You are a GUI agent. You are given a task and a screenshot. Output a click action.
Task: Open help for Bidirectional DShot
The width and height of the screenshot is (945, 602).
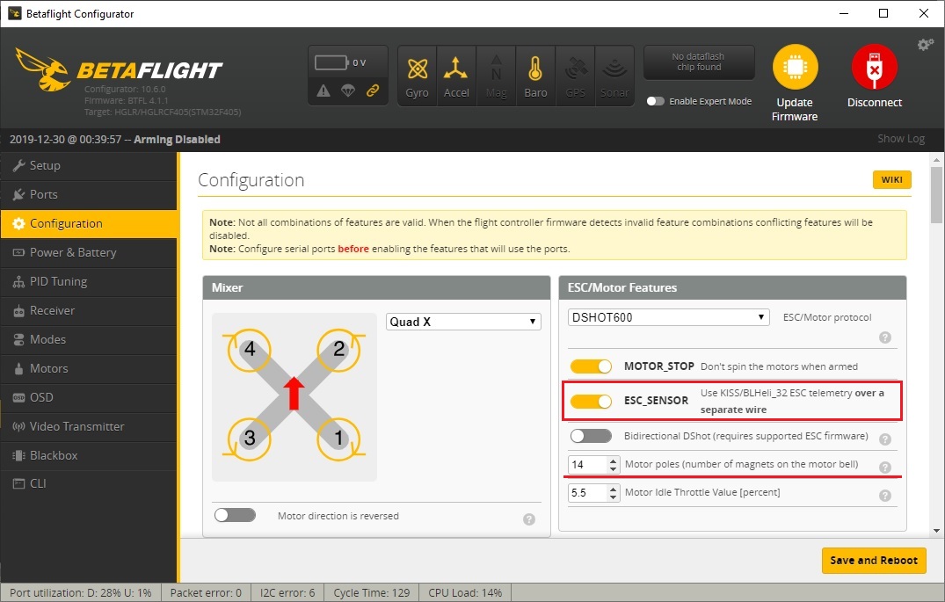[x=884, y=439]
